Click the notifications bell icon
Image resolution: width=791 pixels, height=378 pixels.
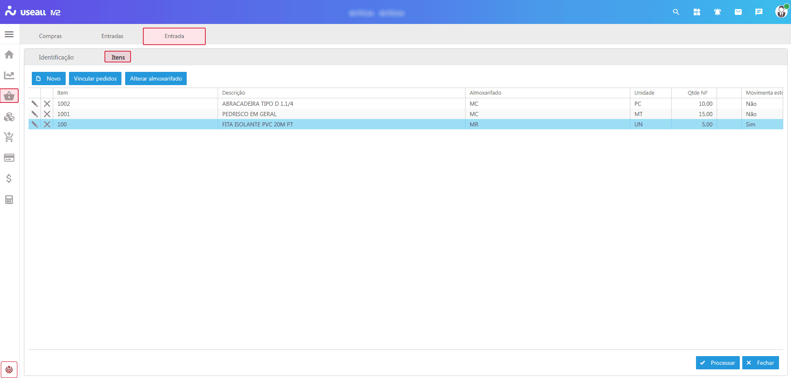pos(717,12)
